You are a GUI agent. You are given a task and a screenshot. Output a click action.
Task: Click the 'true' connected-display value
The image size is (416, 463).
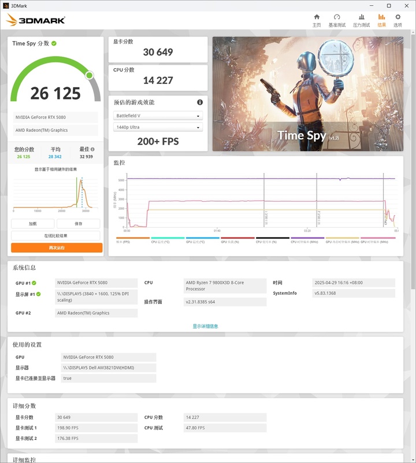[x=109, y=378]
